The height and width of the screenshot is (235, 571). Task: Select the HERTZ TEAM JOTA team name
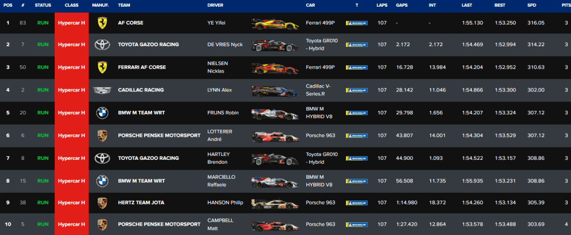[x=141, y=203]
